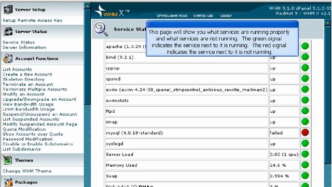Open Change Log in top menu
Image resolution: width=332 pixels, height=187 pixels.
(203, 16)
